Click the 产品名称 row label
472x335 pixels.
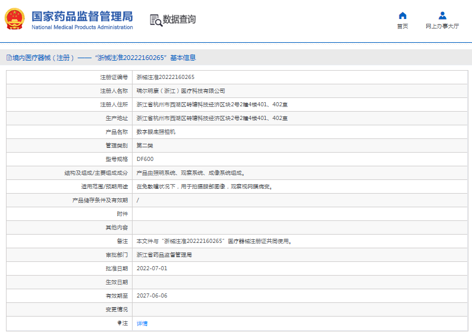point(117,132)
